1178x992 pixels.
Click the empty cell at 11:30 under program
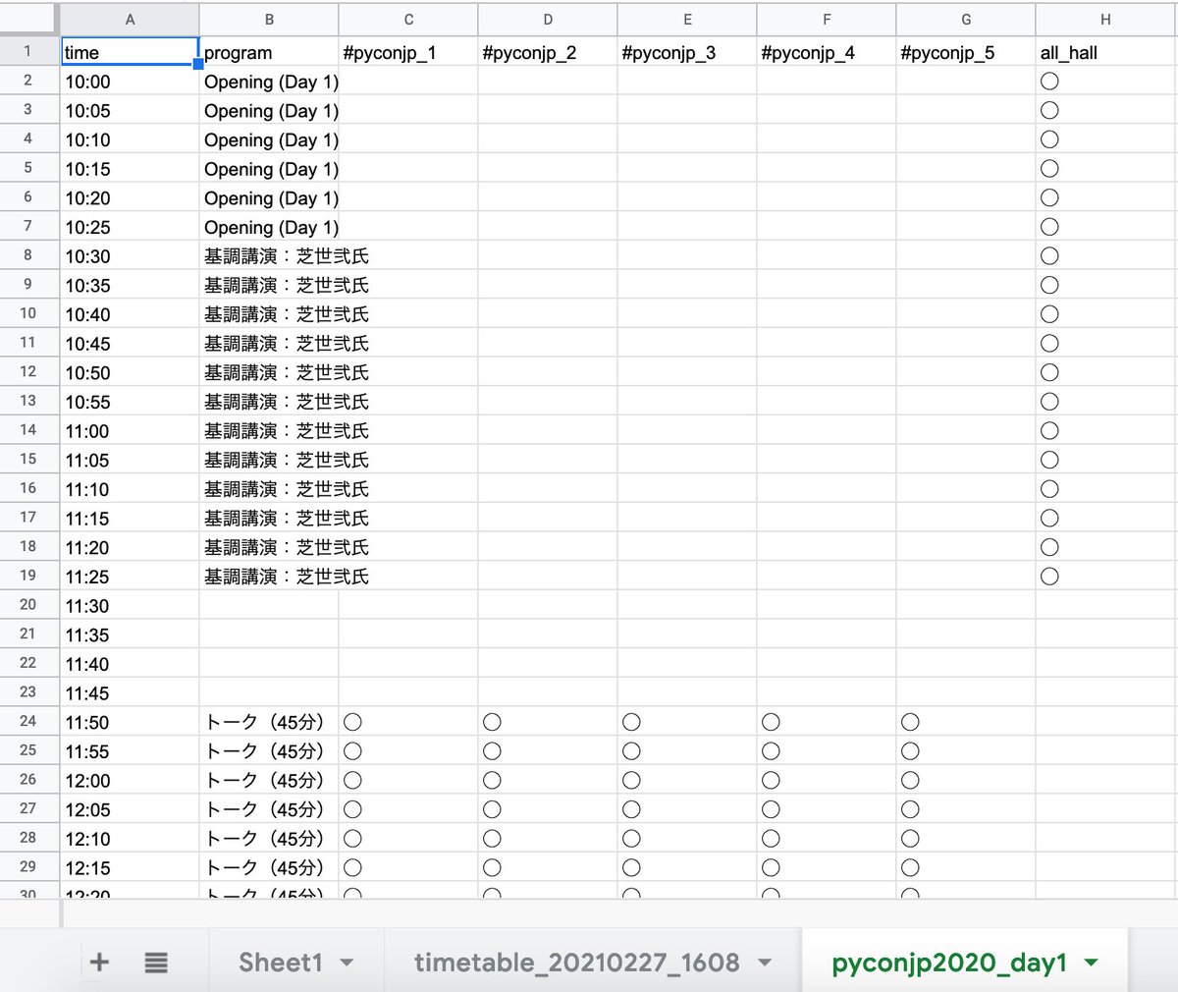(269, 606)
